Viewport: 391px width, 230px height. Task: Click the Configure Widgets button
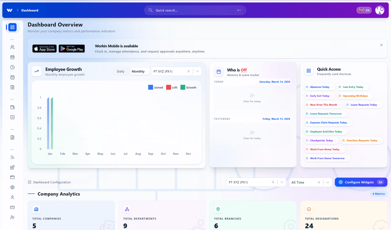(361, 182)
